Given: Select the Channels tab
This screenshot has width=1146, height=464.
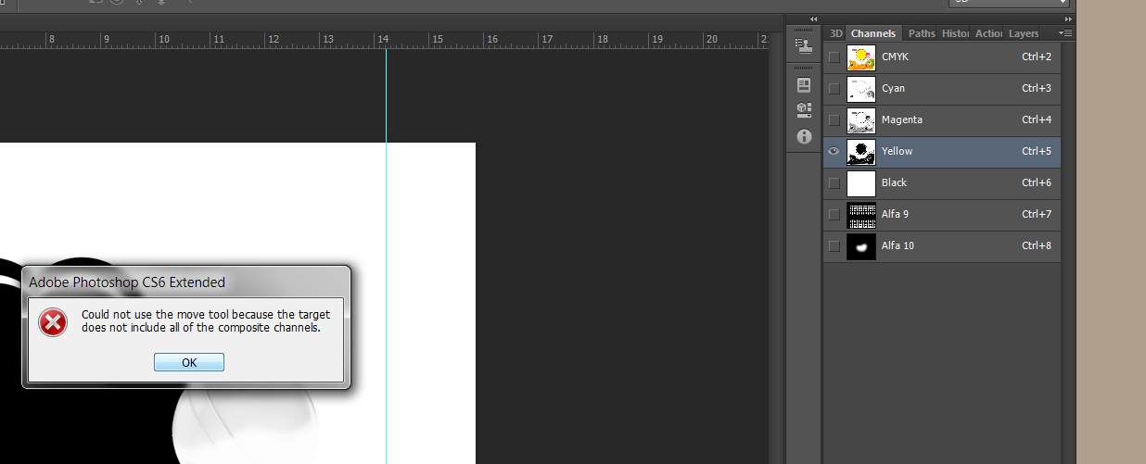Looking at the screenshot, I should [873, 33].
